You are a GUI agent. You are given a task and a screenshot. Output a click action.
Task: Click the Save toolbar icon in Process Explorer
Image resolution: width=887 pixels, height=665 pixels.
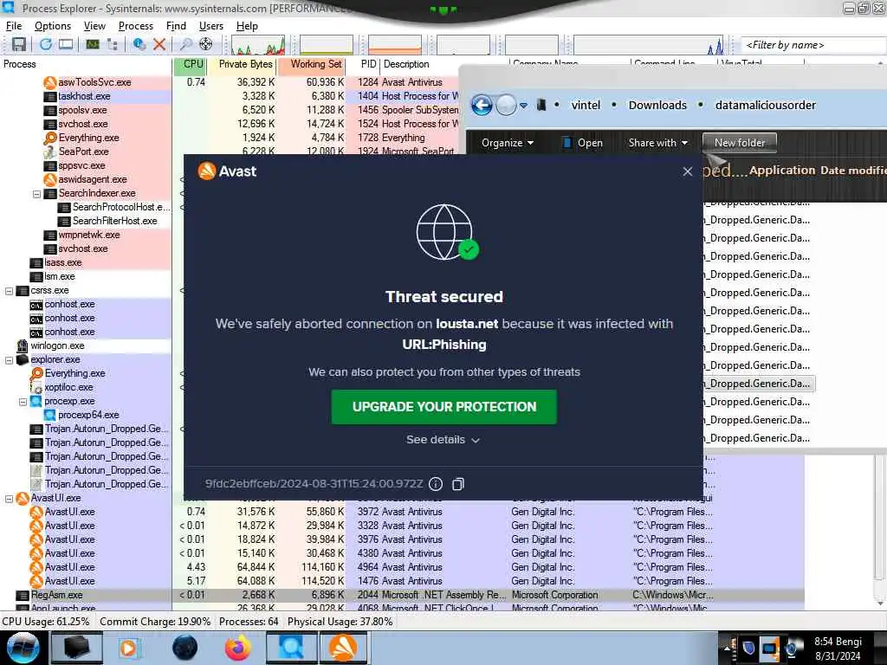tap(19, 44)
